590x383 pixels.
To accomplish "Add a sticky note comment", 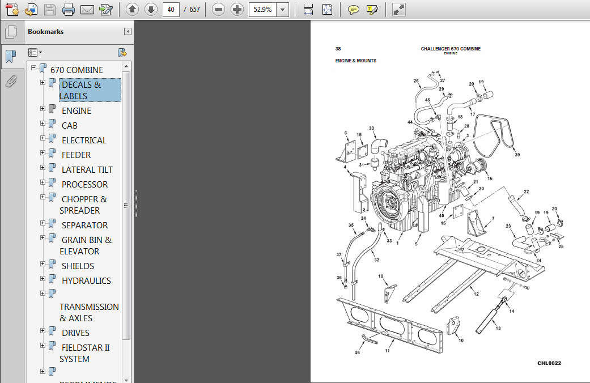I will pyautogui.click(x=354, y=9).
